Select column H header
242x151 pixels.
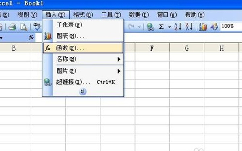coord(221,48)
